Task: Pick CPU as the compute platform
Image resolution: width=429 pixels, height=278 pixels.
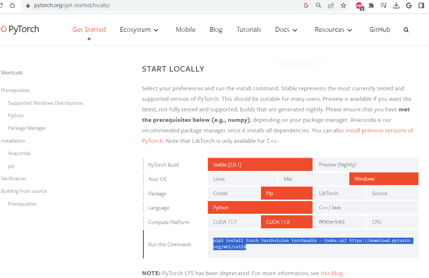Action: (x=392, y=222)
